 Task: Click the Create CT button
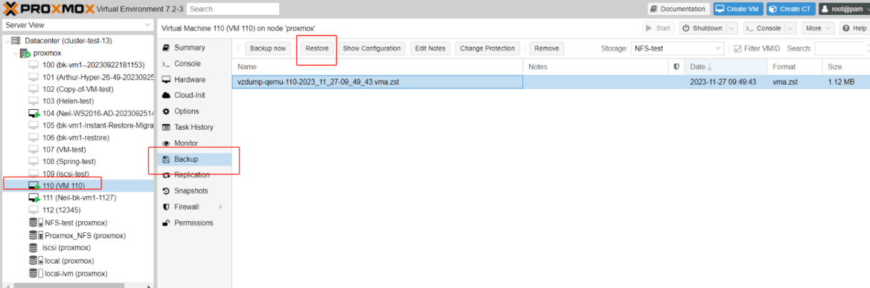[791, 9]
